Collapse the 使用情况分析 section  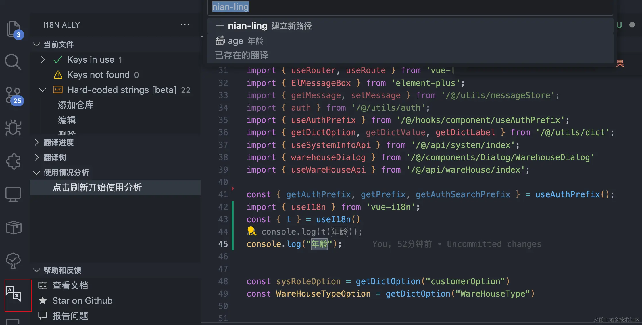pyautogui.click(x=36, y=173)
